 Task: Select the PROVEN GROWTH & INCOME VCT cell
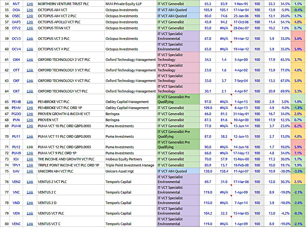[71, 114]
